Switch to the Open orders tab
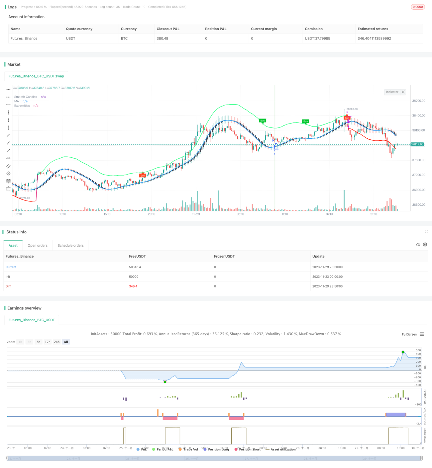This screenshot has height=468, width=432. [38, 246]
